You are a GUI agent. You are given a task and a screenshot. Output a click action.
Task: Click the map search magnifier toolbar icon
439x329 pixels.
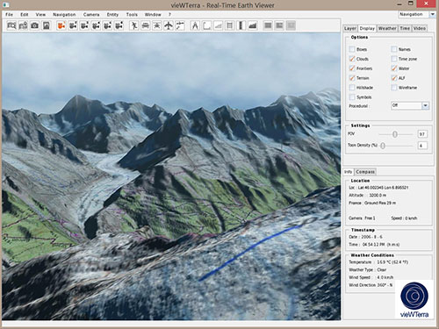(11, 25)
